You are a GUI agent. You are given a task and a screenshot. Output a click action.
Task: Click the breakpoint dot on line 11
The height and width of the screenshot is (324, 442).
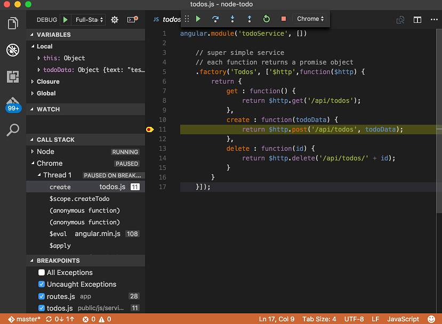(150, 129)
